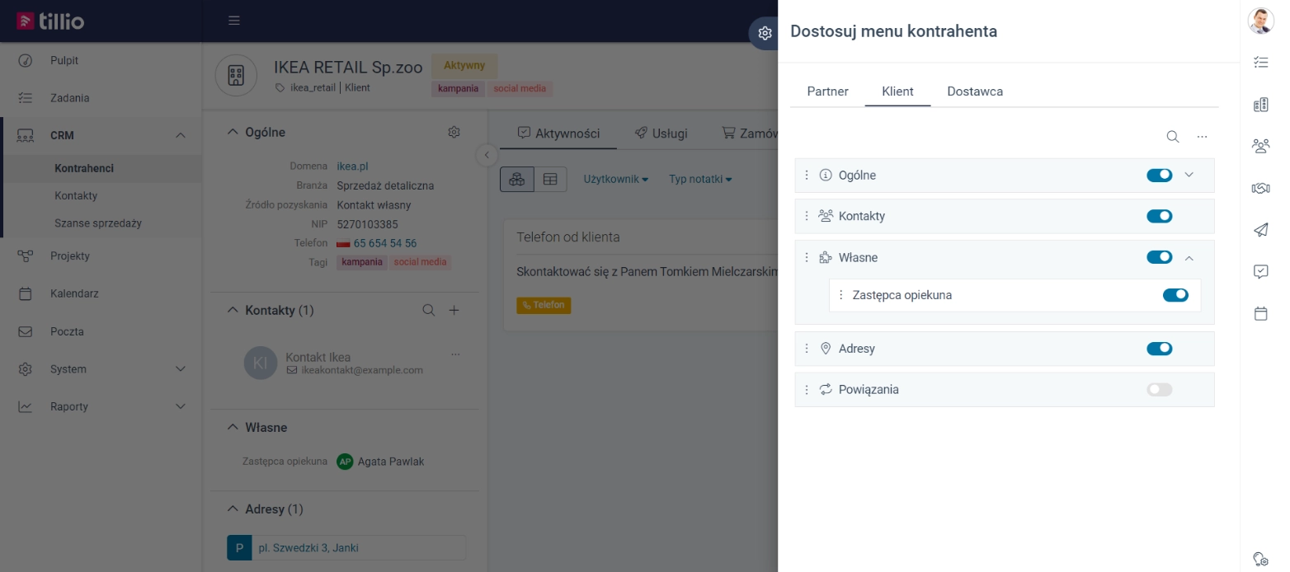
Task: Click the tillio logo
Action: click(x=50, y=21)
